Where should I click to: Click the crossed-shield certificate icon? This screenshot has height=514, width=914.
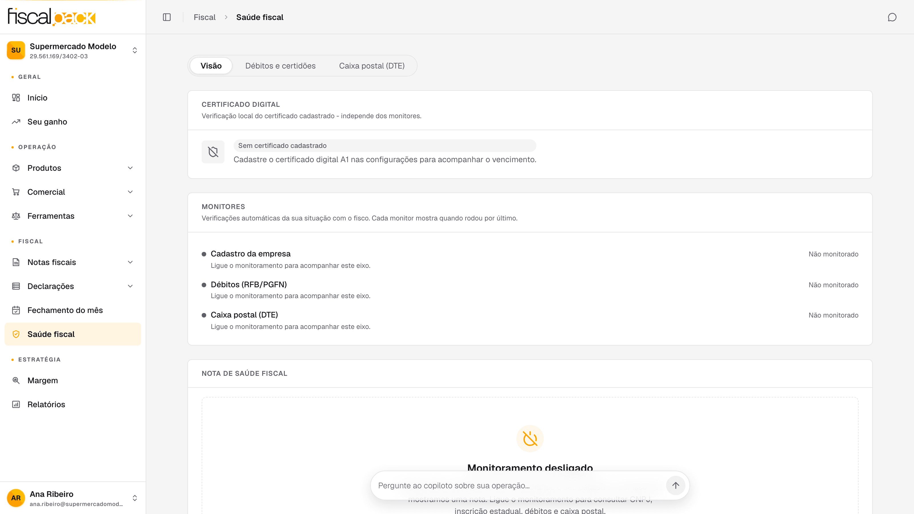213,152
